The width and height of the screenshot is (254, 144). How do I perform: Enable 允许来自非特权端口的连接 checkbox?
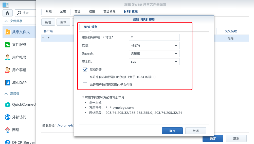click(85, 77)
